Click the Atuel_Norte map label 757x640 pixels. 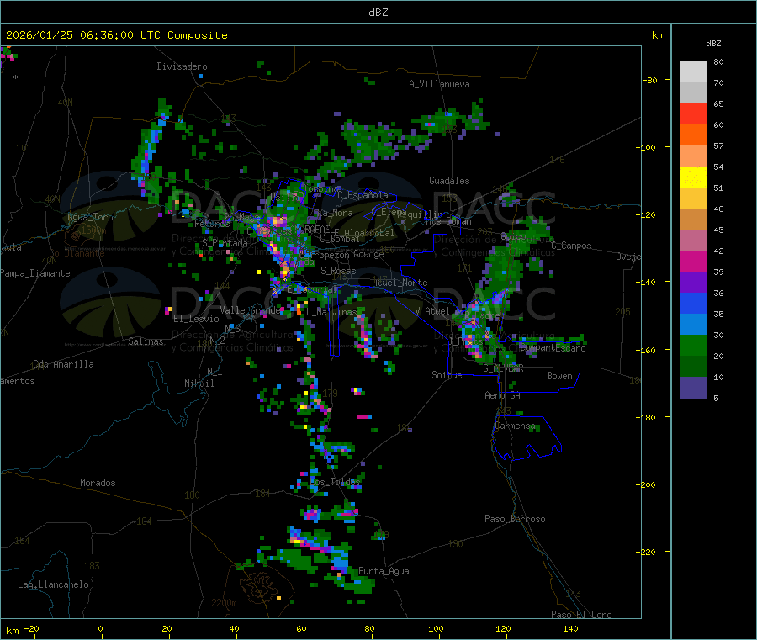pos(400,283)
